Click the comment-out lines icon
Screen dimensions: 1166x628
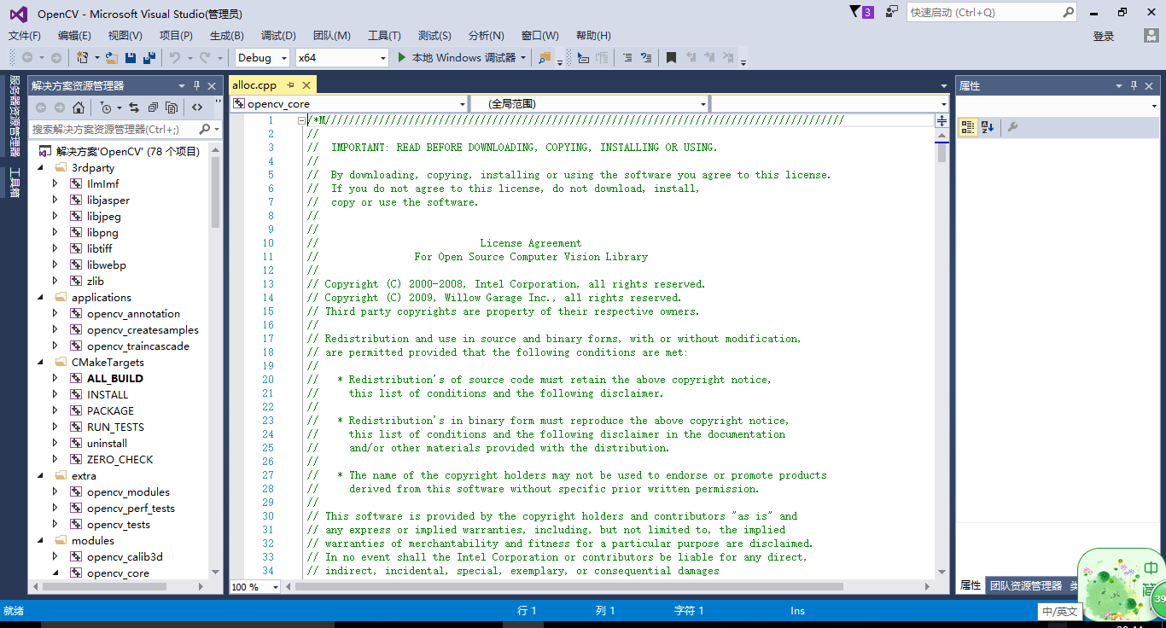[627, 57]
